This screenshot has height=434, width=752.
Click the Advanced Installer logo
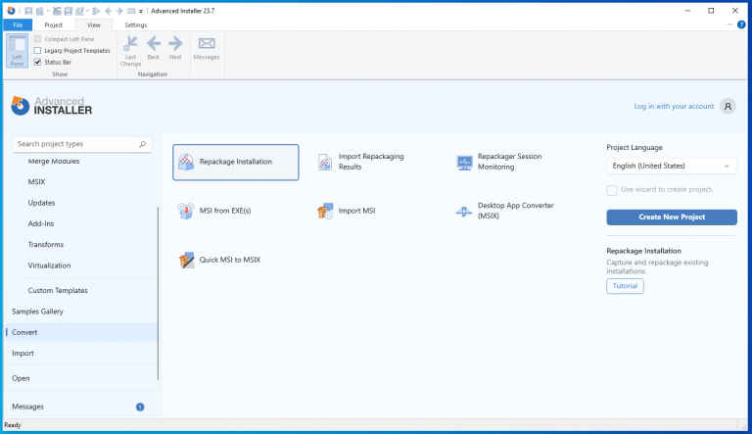(x=51, y=106)
